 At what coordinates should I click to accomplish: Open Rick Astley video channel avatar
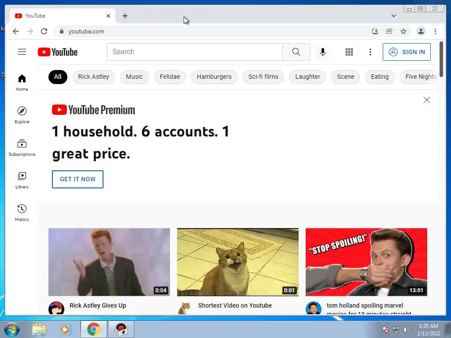click(56, 308)
